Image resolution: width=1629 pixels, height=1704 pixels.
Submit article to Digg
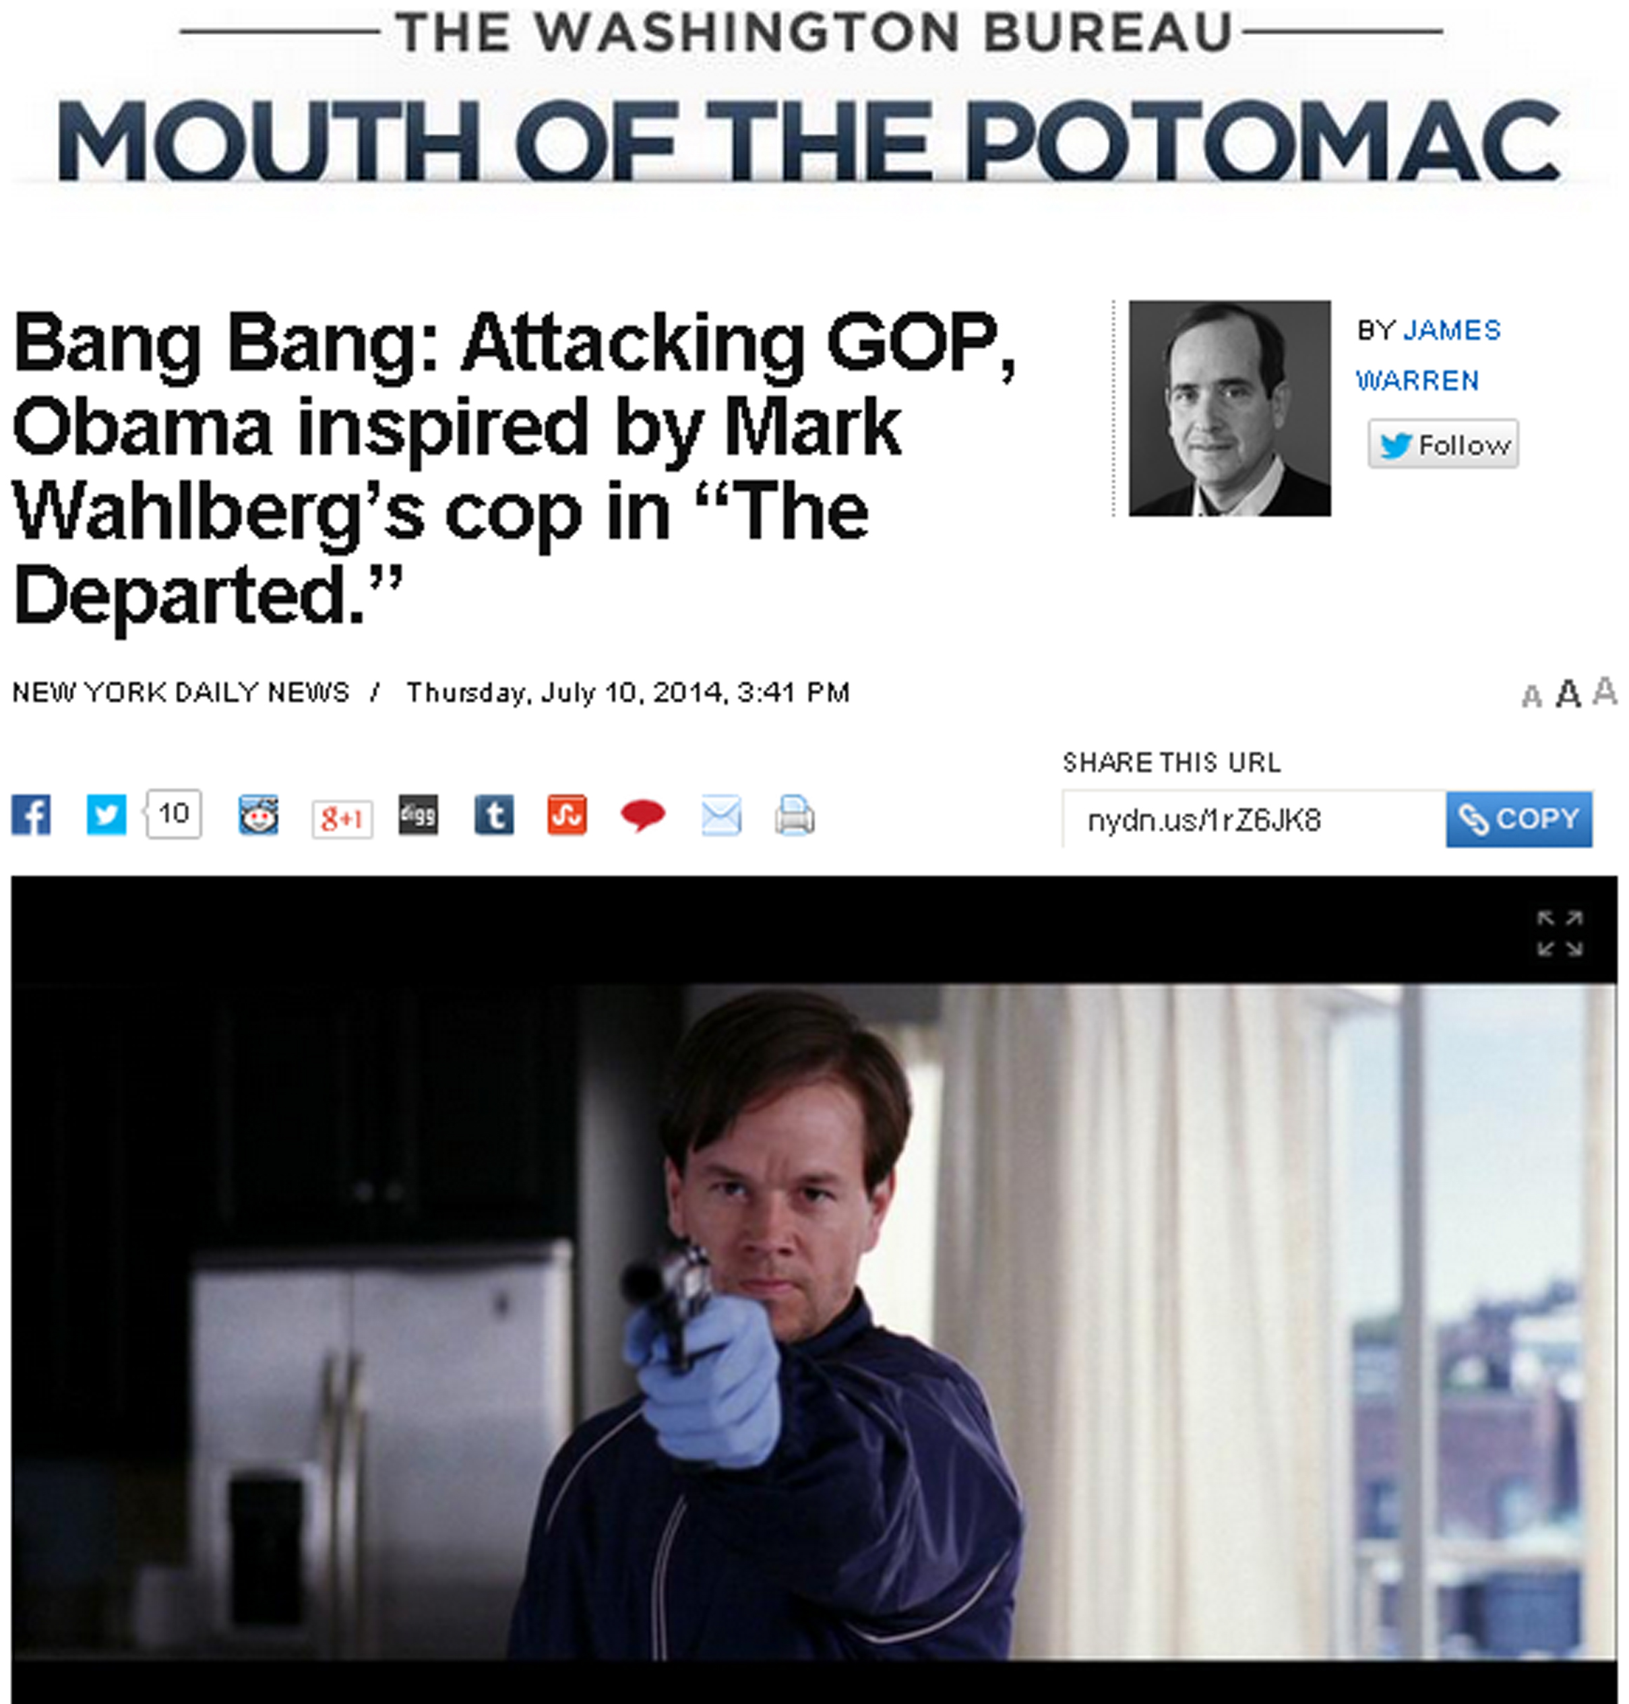pos(419,815)
